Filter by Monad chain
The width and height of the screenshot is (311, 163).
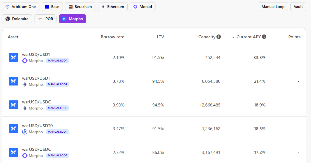[x=143, y=7]
